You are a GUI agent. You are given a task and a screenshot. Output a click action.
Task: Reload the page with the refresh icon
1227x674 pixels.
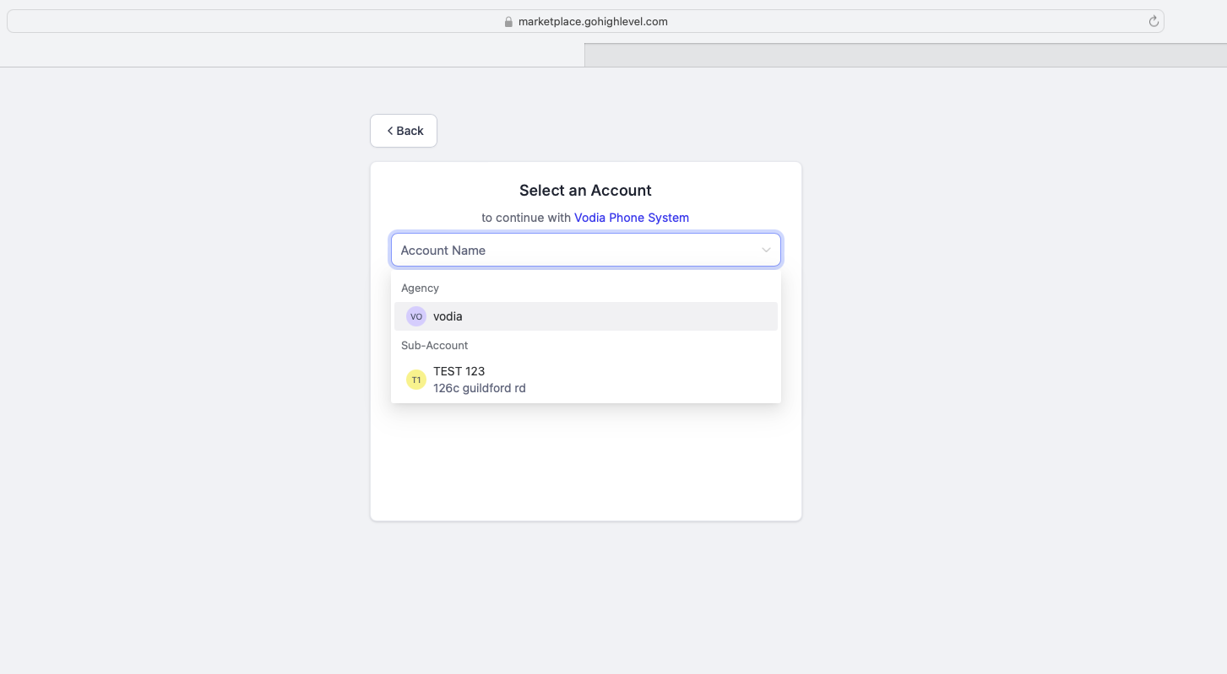(x=1154, y=21)
